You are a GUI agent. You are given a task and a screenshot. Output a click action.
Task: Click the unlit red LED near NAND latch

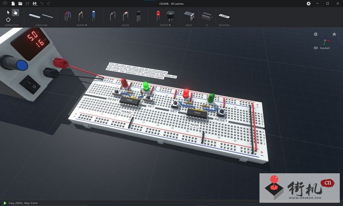click(x=124, y=82)
